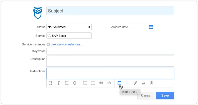
Task: Click the SAP Basis service text
Action: pyautogui.click(x=59, y=36)
